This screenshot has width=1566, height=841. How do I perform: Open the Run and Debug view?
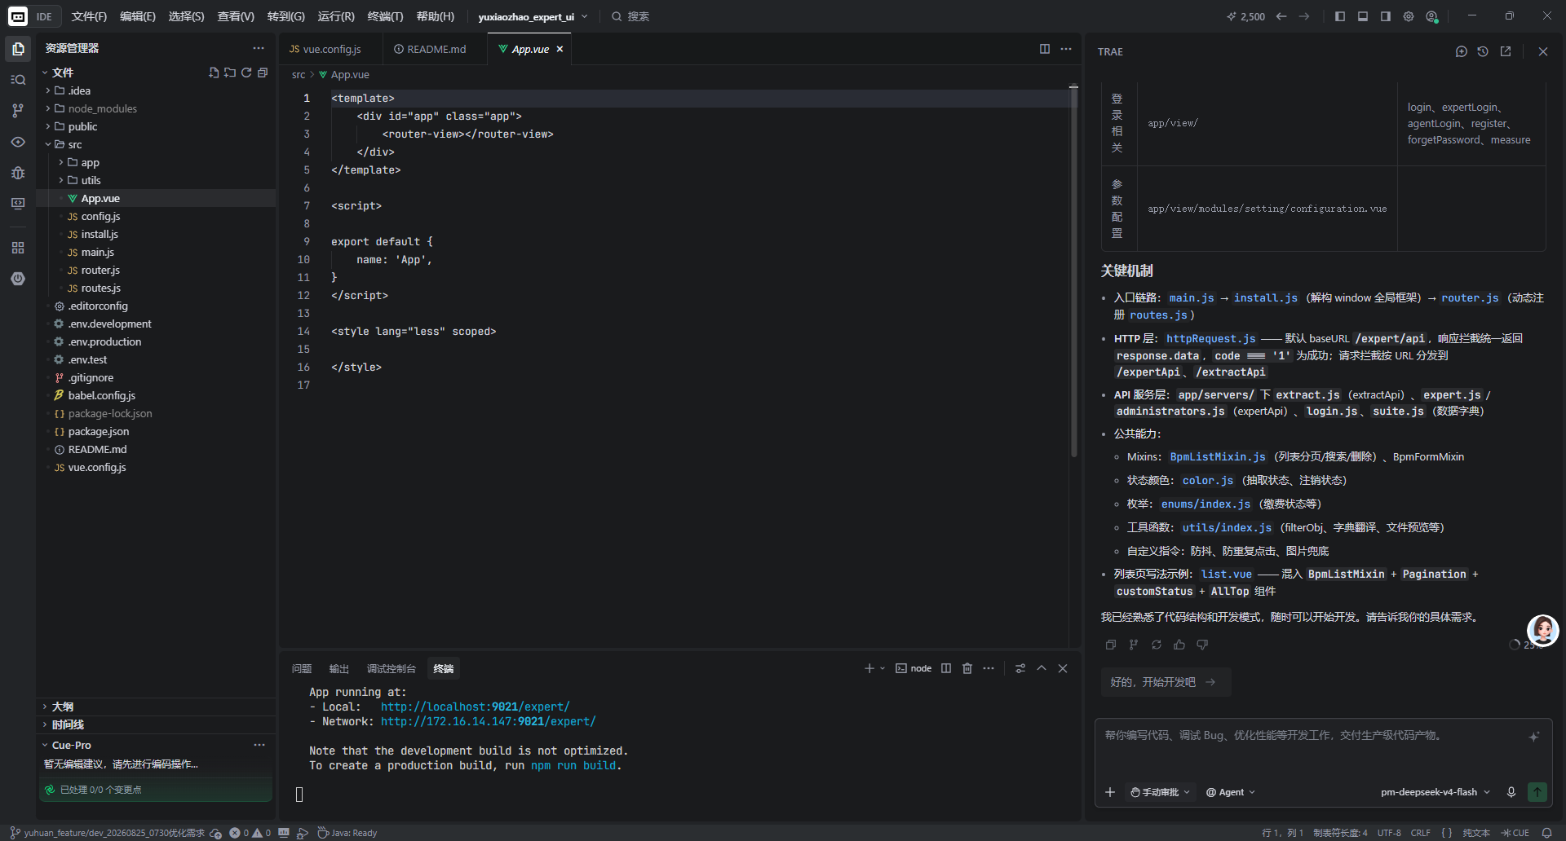(18, 173)
